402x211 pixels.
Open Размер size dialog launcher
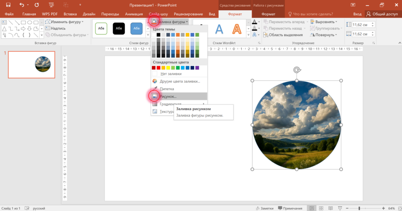374,43
